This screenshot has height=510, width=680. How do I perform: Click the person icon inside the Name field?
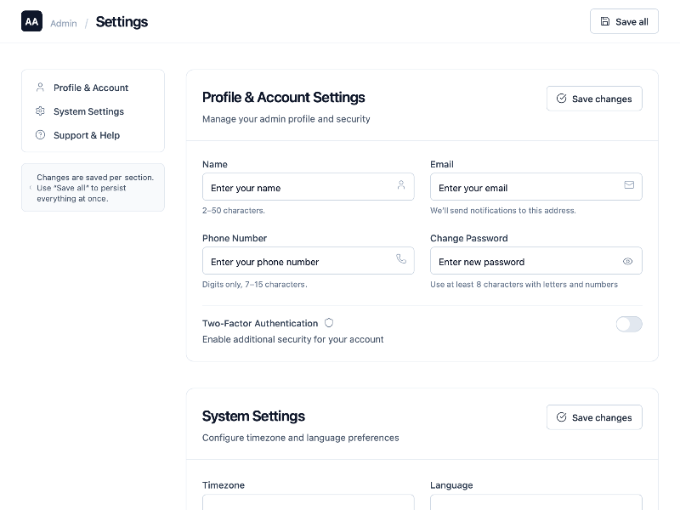[x=400, y=185]
